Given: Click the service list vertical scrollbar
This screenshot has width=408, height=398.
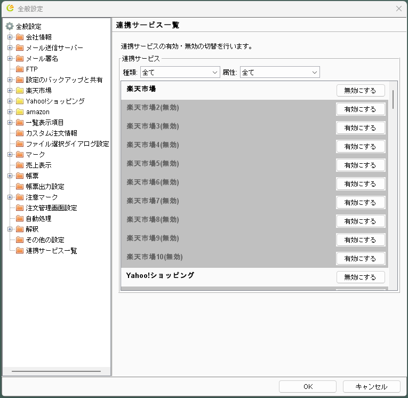Looking at the screenshot, I should (x=393, y=99).
